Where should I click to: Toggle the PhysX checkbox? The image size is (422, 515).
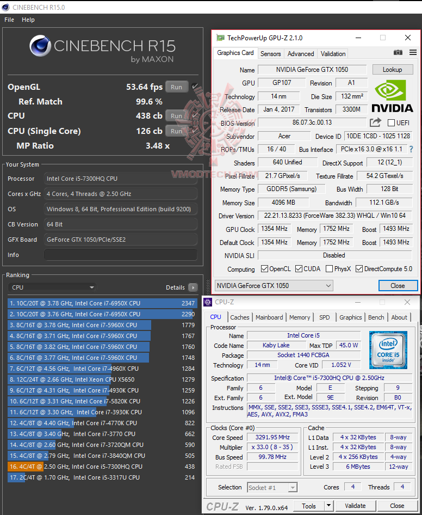point(329,269)
